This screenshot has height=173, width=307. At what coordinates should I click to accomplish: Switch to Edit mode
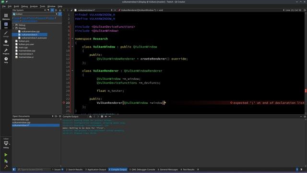click(6, 25)
